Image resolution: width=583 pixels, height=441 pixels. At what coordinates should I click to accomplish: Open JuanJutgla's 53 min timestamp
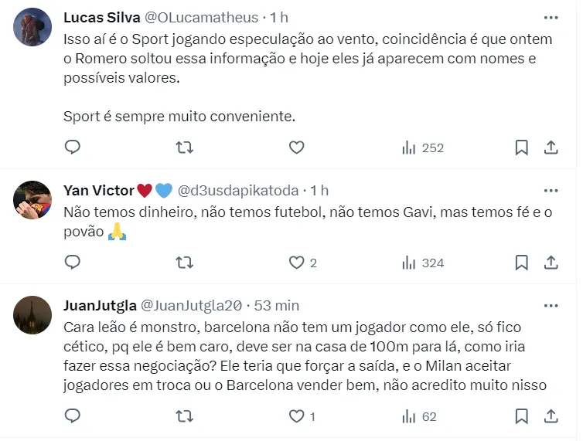click(276, 305)
